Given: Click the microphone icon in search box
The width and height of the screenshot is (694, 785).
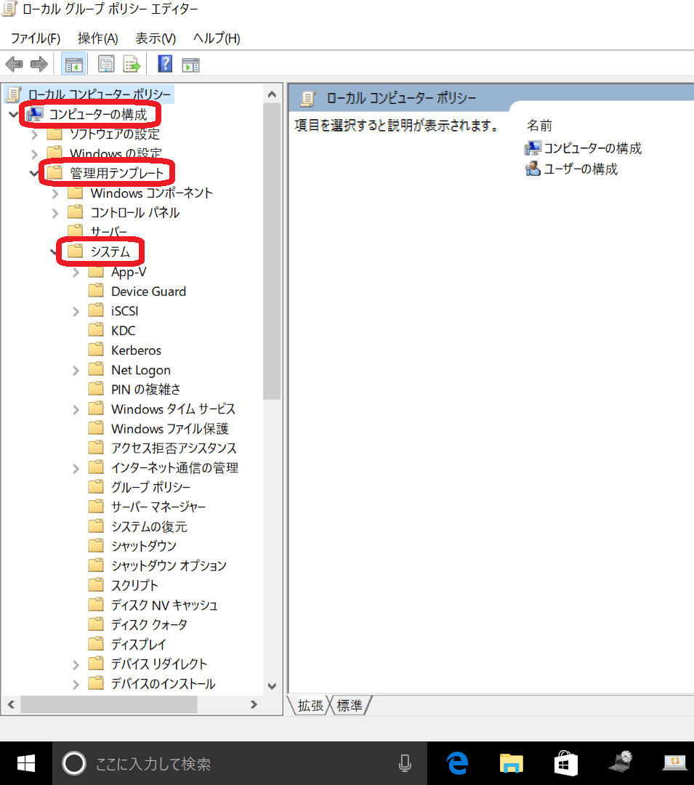Looking at the screenshot, I should [405, 763].
